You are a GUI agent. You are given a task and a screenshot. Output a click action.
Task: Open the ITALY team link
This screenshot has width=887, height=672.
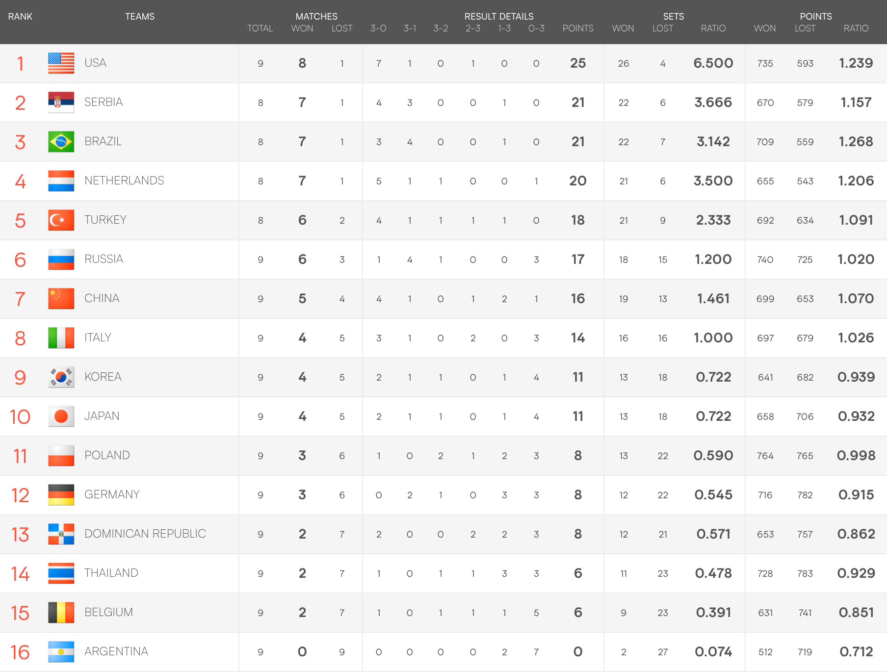click(x=98, y=337)
